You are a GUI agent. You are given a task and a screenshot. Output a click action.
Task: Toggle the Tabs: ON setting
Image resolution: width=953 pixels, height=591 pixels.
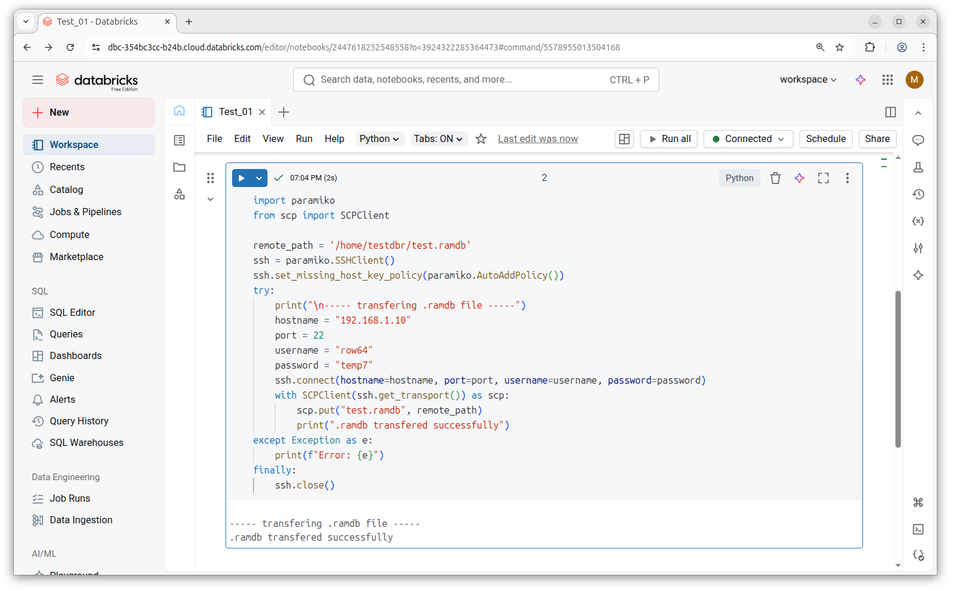tap(438, 139)
